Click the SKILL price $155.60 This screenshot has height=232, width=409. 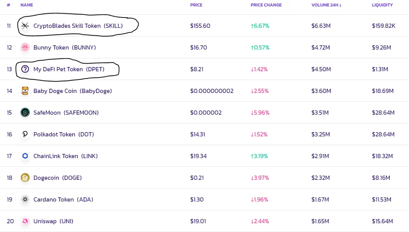[200, 26]
